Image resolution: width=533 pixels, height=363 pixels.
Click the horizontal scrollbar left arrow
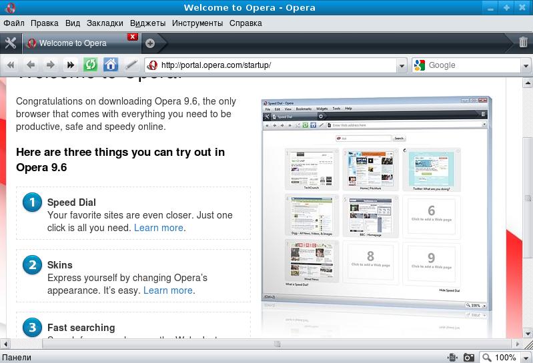[5, 344]
